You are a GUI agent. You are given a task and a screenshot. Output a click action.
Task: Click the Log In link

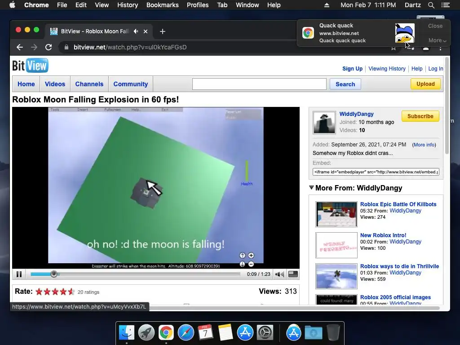click(436, 69)
